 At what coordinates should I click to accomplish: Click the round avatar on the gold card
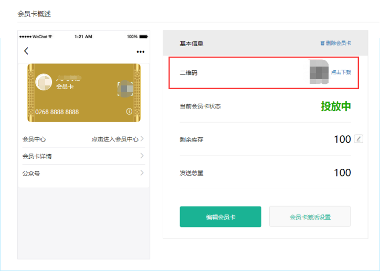click(x=43, y=82)
